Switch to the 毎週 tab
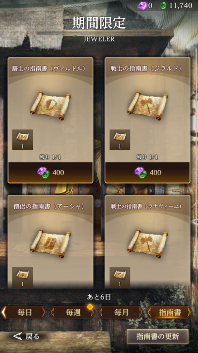 click(x=73, y=313)
